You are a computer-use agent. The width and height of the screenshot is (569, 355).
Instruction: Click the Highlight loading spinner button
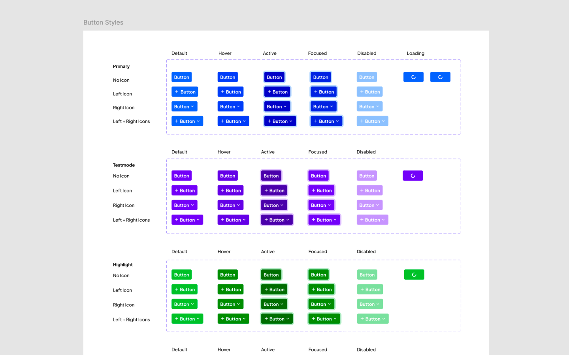click(414, 275)
